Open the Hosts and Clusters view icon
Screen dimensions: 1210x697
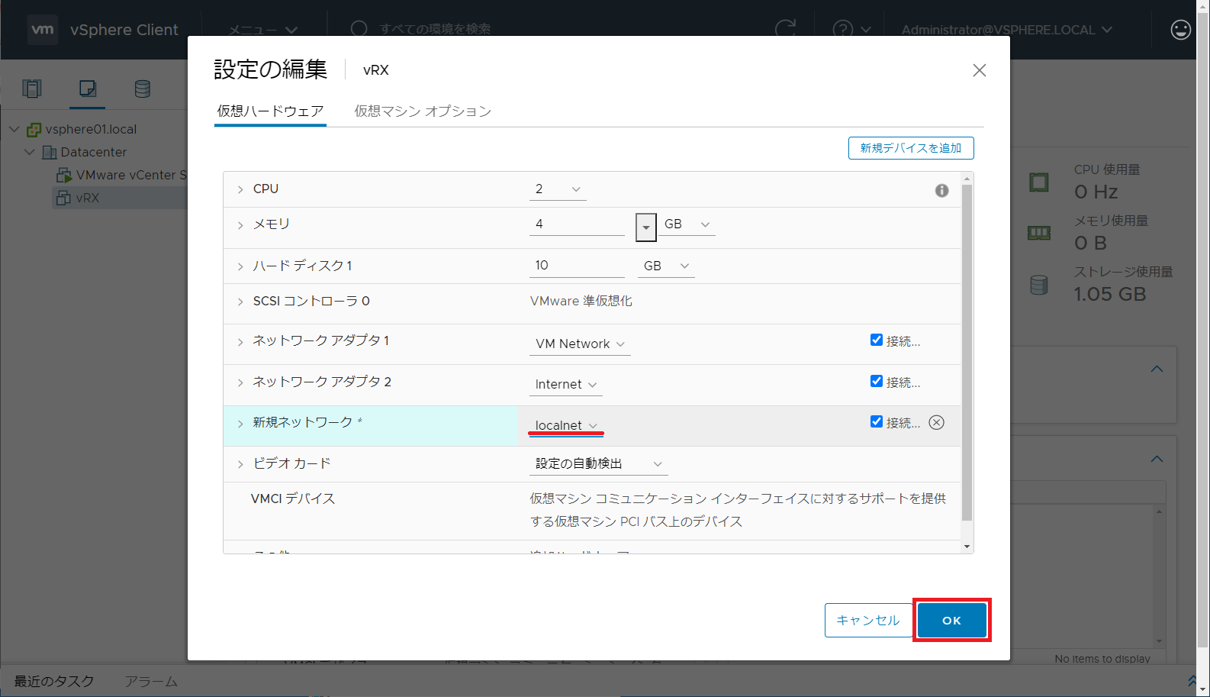click(x=32, y=89)
